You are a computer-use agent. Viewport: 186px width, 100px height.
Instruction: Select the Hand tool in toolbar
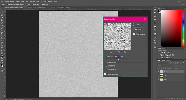[2, 56]
